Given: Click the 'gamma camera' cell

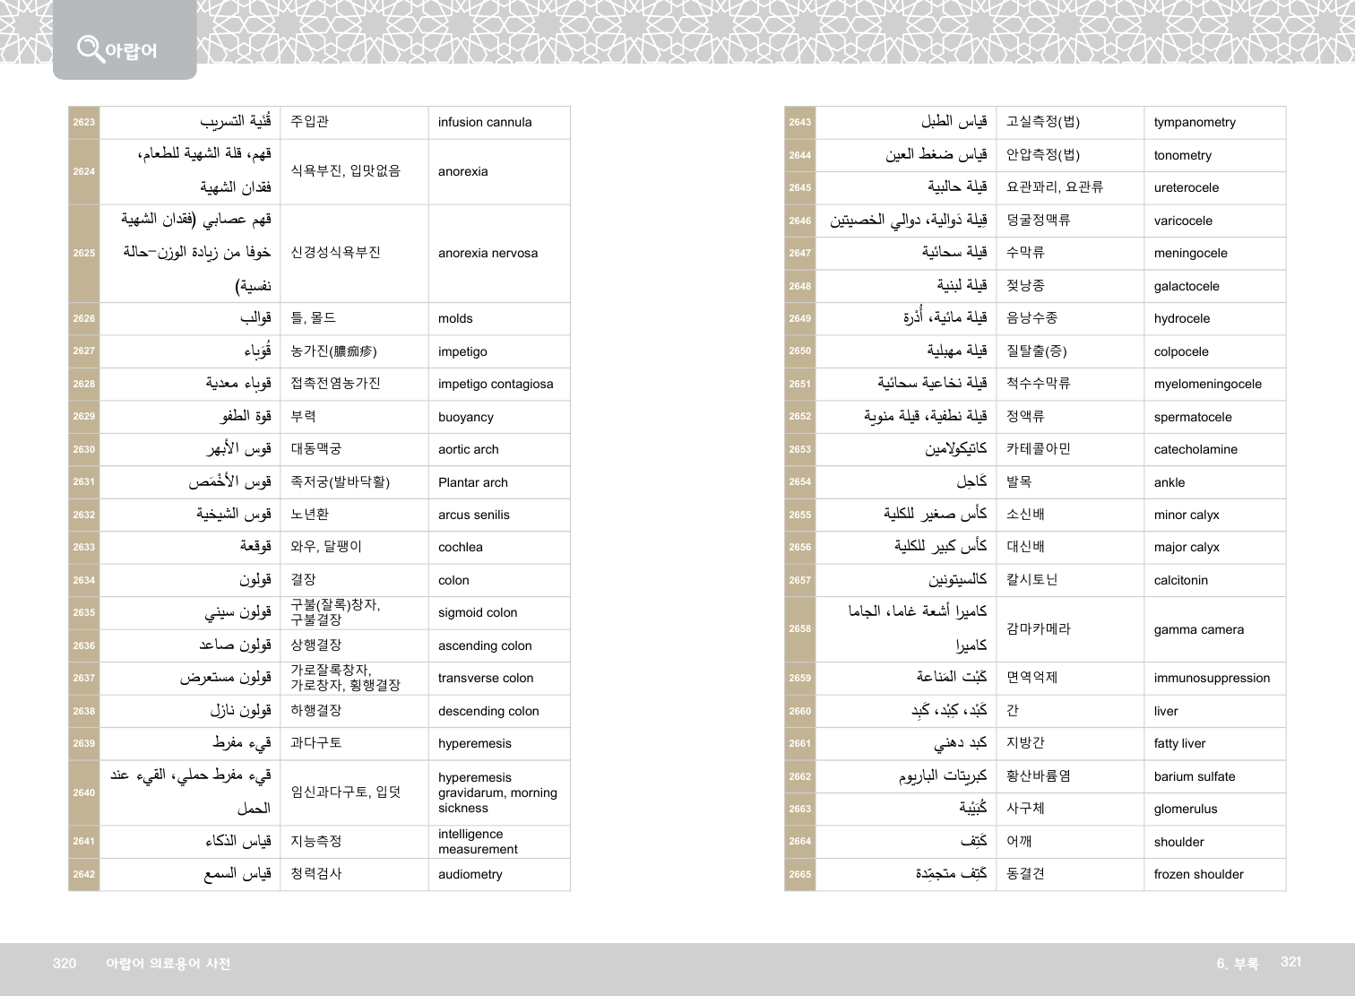Looking at the screenshot, I should coord(1198,630).
